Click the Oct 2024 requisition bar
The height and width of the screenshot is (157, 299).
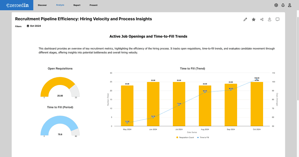257,104
